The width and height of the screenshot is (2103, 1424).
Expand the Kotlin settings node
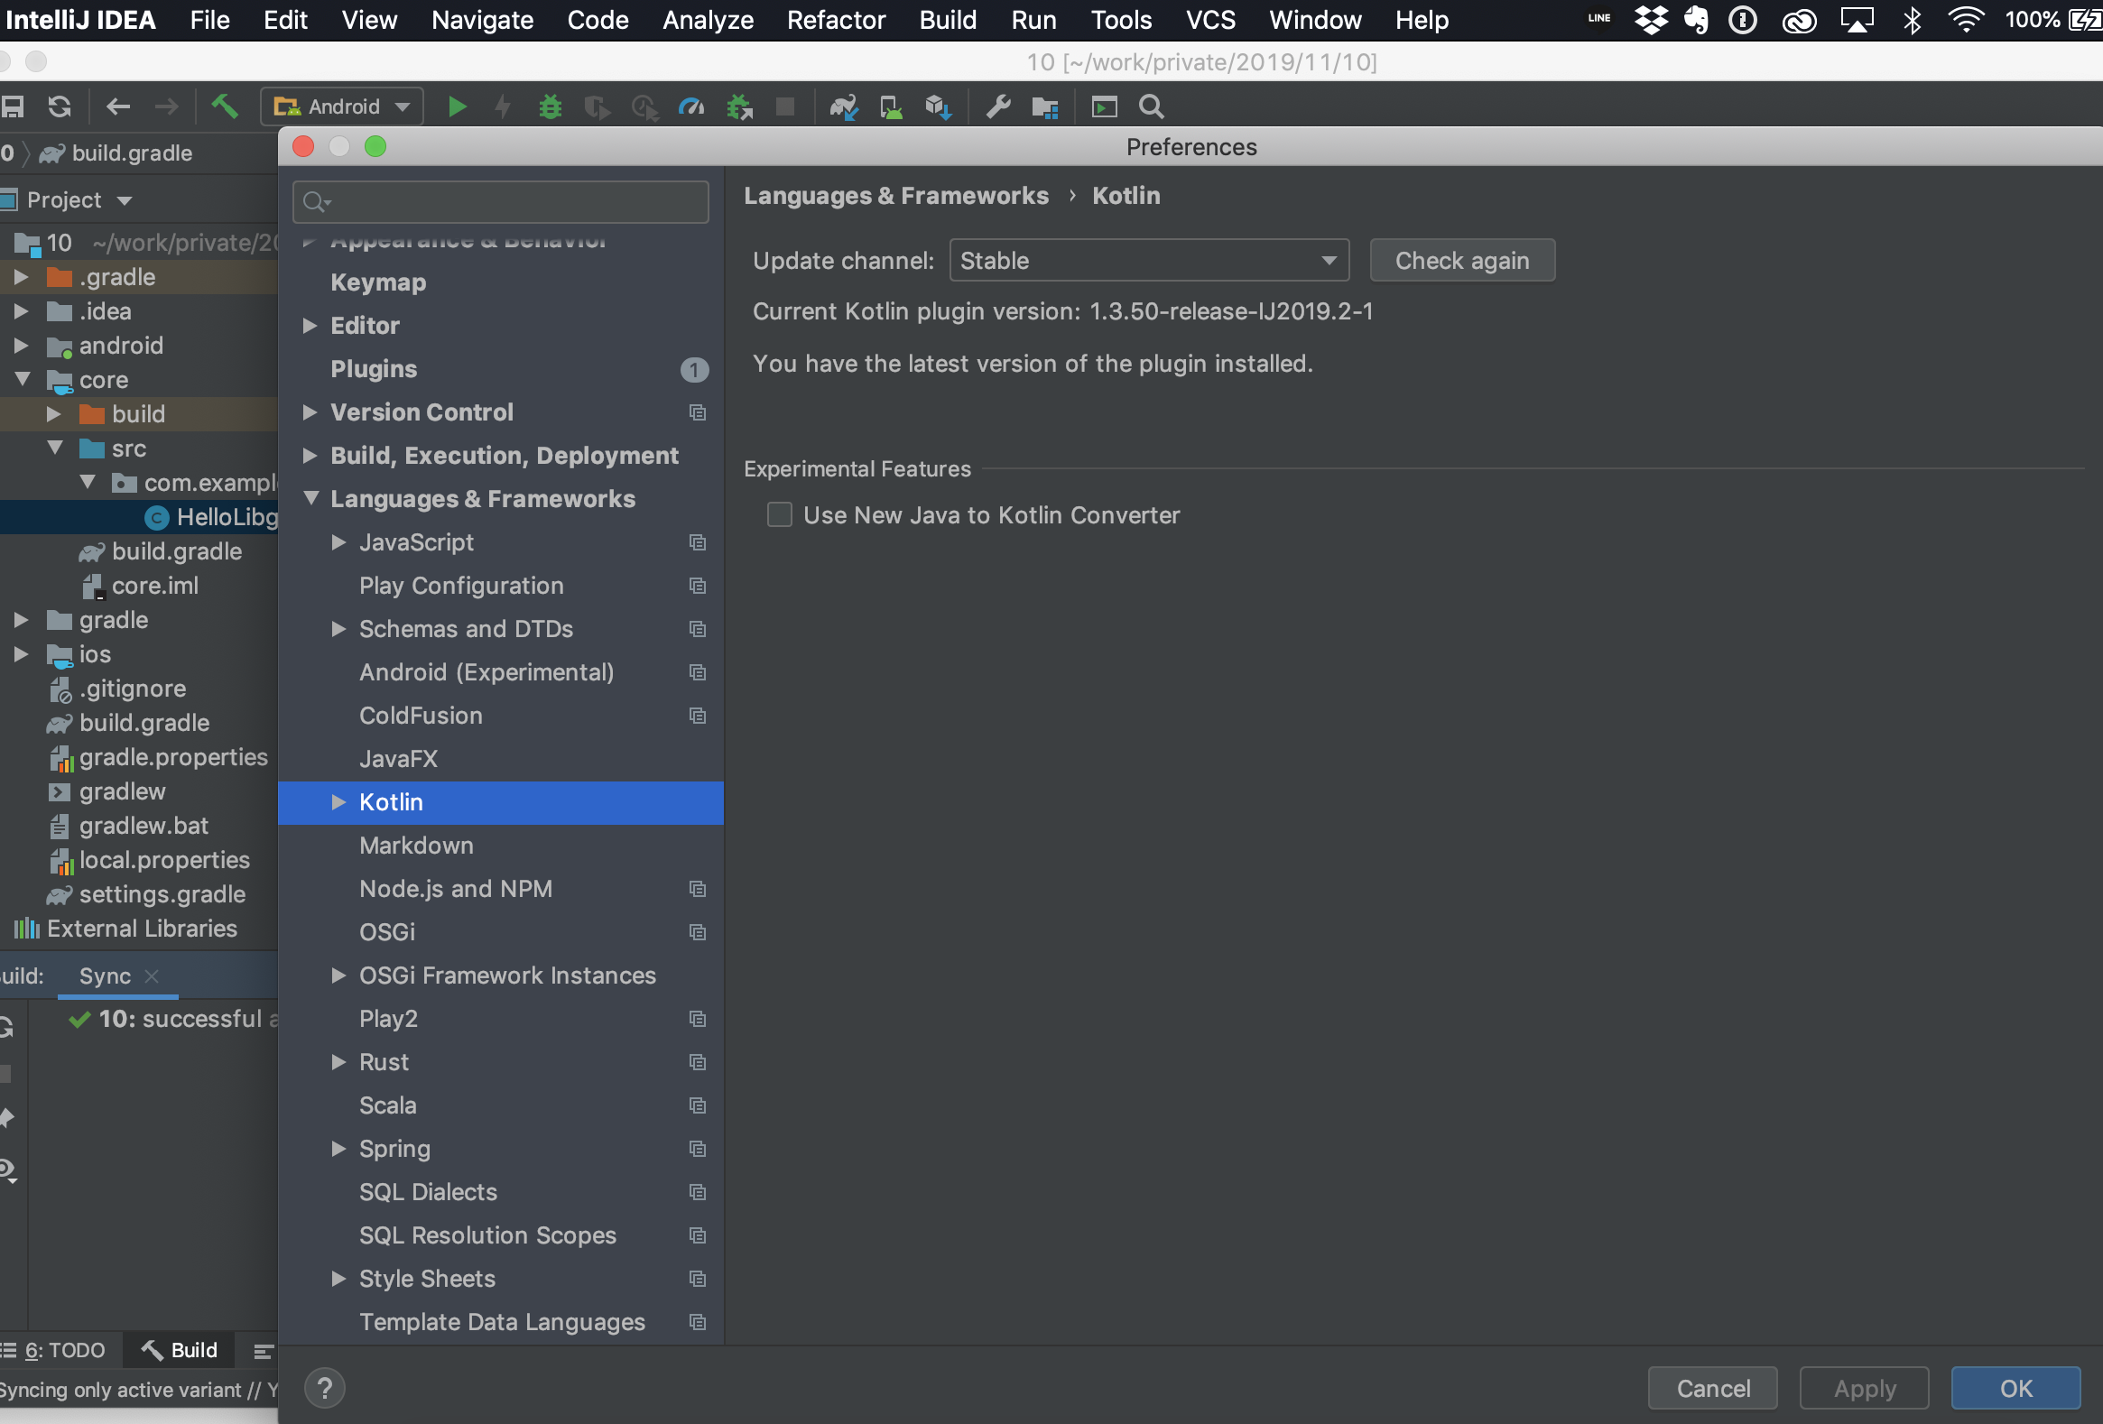pos(338,802)
